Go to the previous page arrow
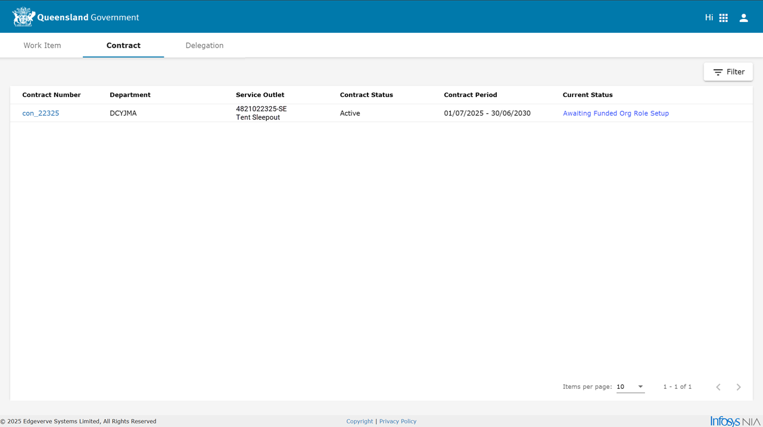This screenshot has height=427, width=763. (x=718, y=387)
